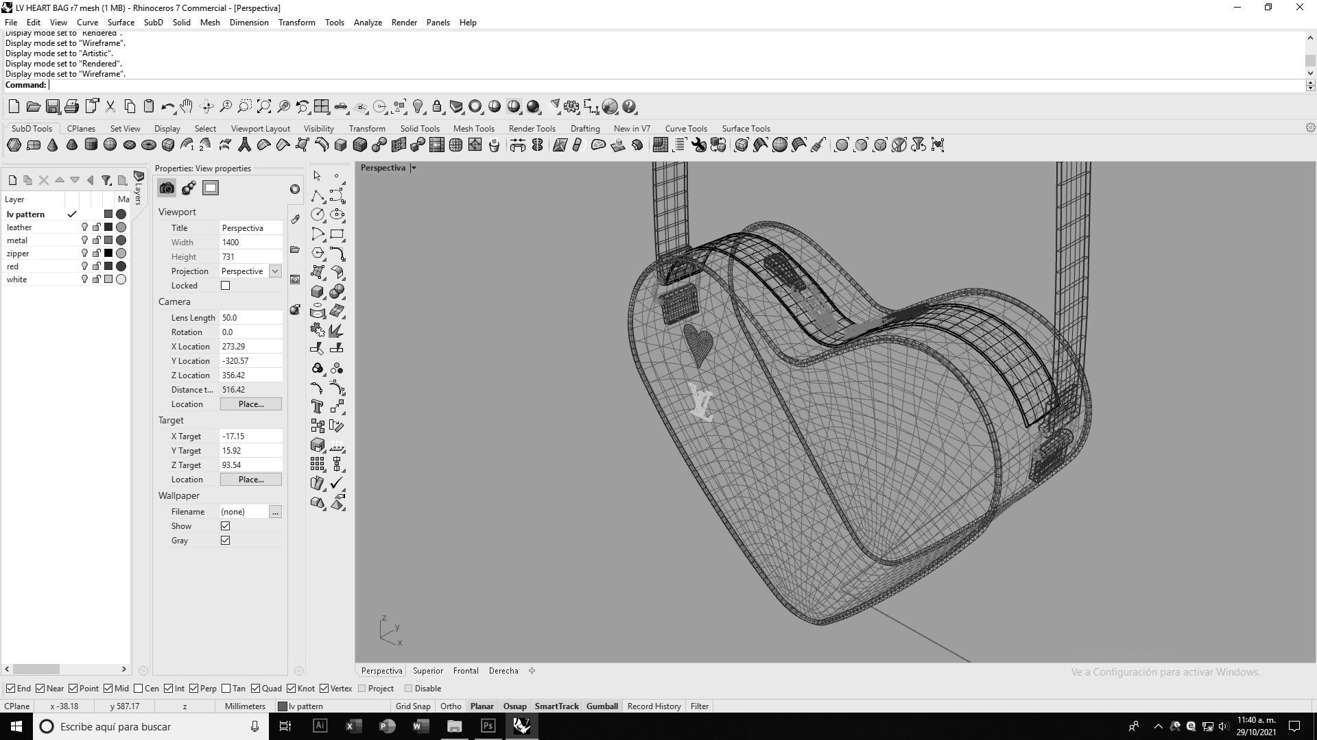
Task: Switch to the Frontal viewport tab
Action: click(466, 671)
